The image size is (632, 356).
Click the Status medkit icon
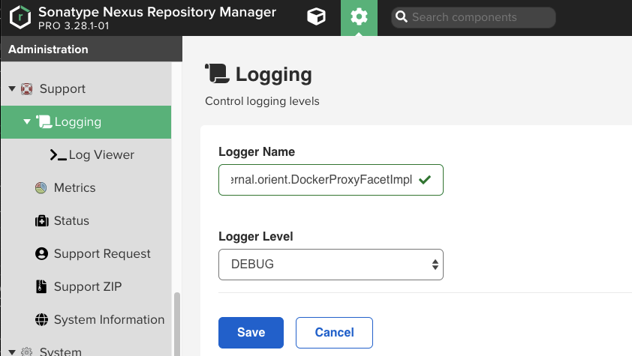pos(41,221)
